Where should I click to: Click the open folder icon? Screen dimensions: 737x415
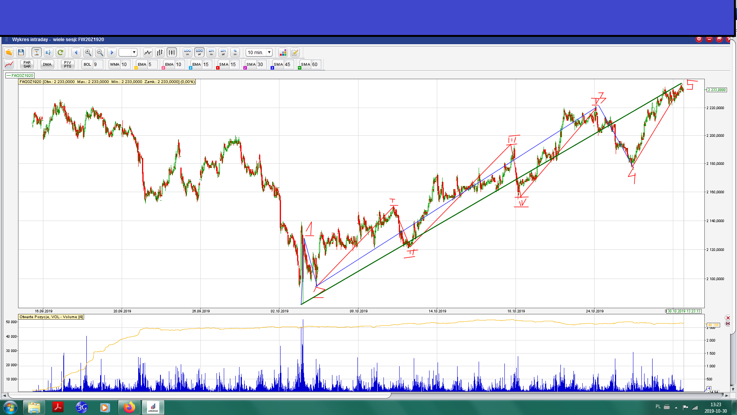pos(9,52)
